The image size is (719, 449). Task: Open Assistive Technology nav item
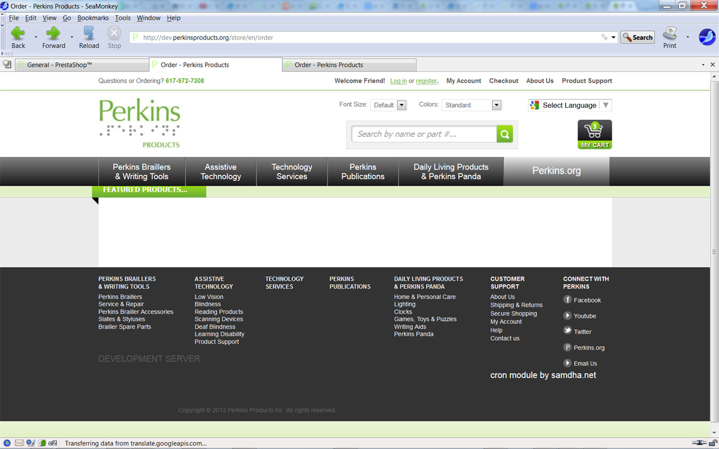coord(221,172)
